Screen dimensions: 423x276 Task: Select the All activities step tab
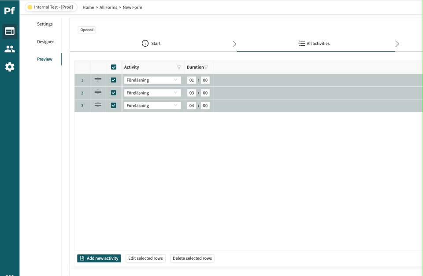pyautogui.click(x=314, y=44)
